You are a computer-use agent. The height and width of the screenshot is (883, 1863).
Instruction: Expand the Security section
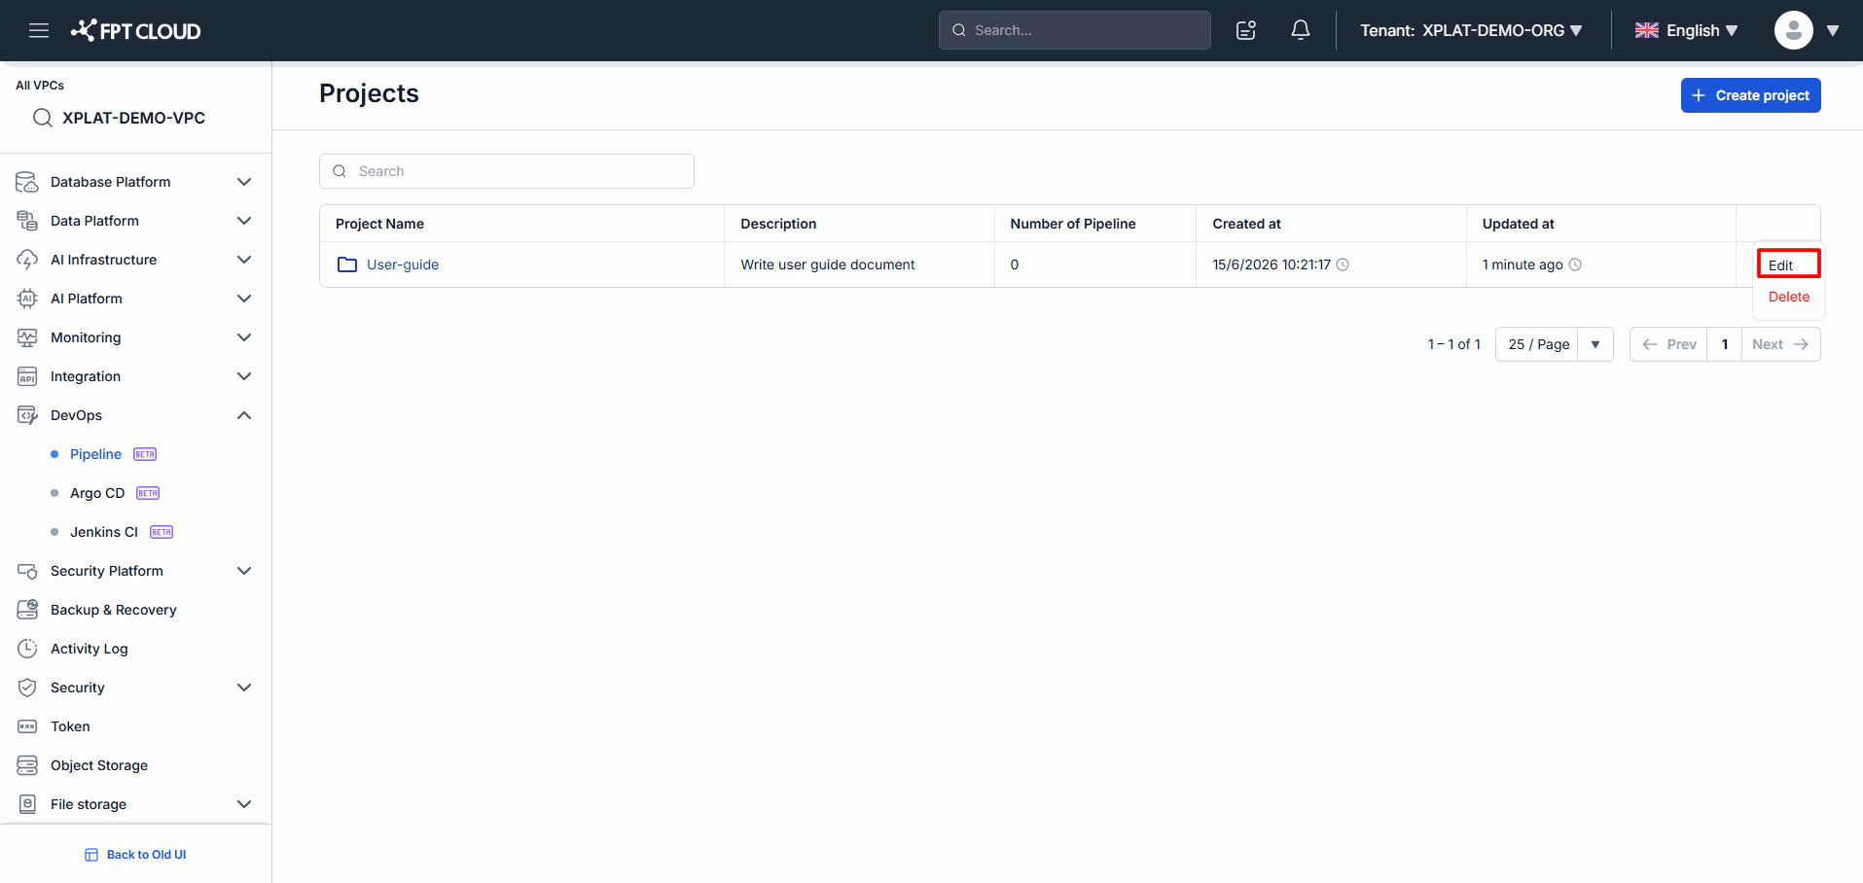(244, 688)
